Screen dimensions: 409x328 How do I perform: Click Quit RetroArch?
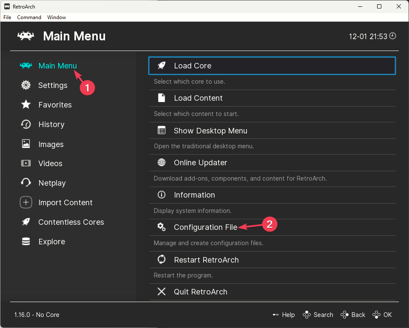pyautogui.click(x=200, y=292)
